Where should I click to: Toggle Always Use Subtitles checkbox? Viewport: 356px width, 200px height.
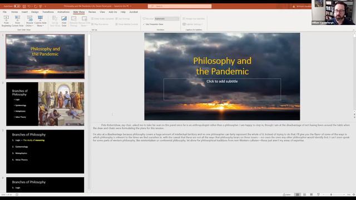tap(194, 19)
